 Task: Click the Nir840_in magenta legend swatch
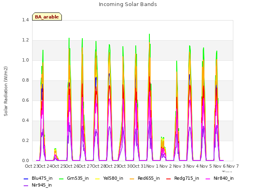coord(208,179)
